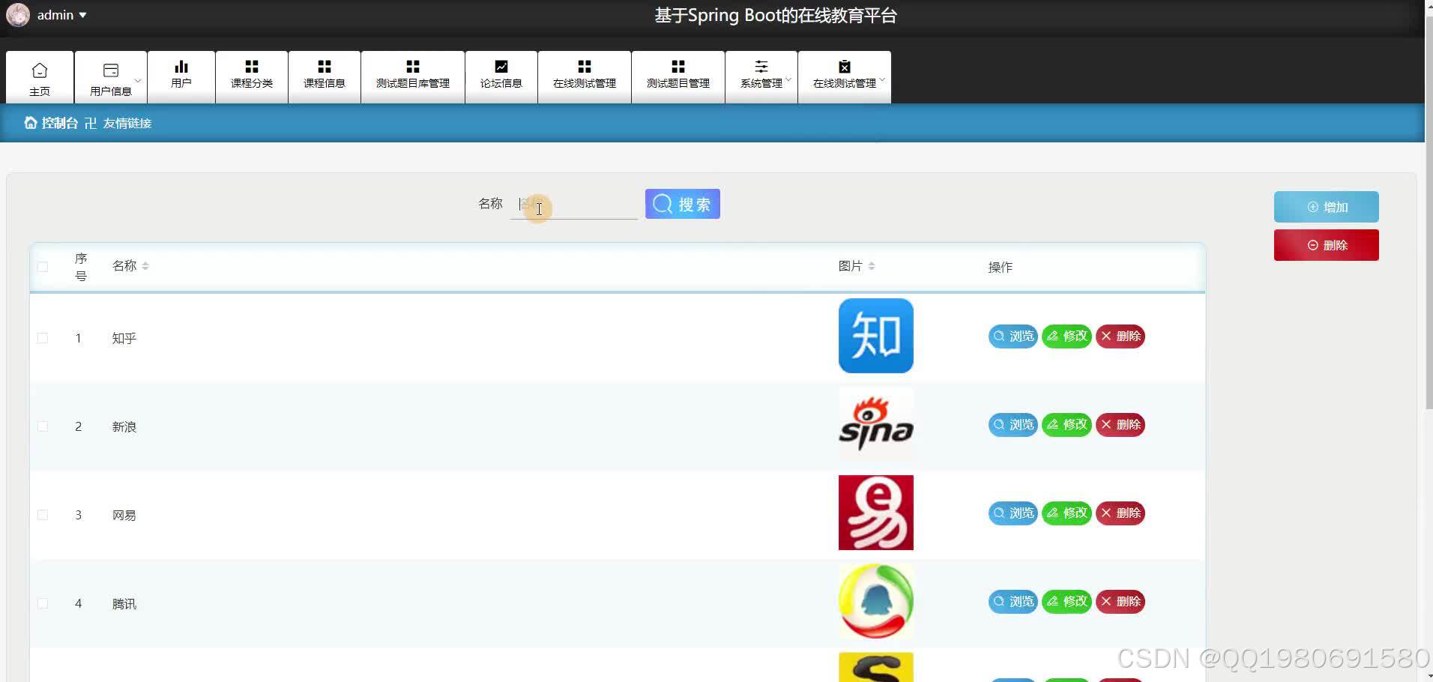The height and width of the screenshot is (682, 1433).
Task: Toggle the select-all checkbox in table header
Action: [43, 267]
